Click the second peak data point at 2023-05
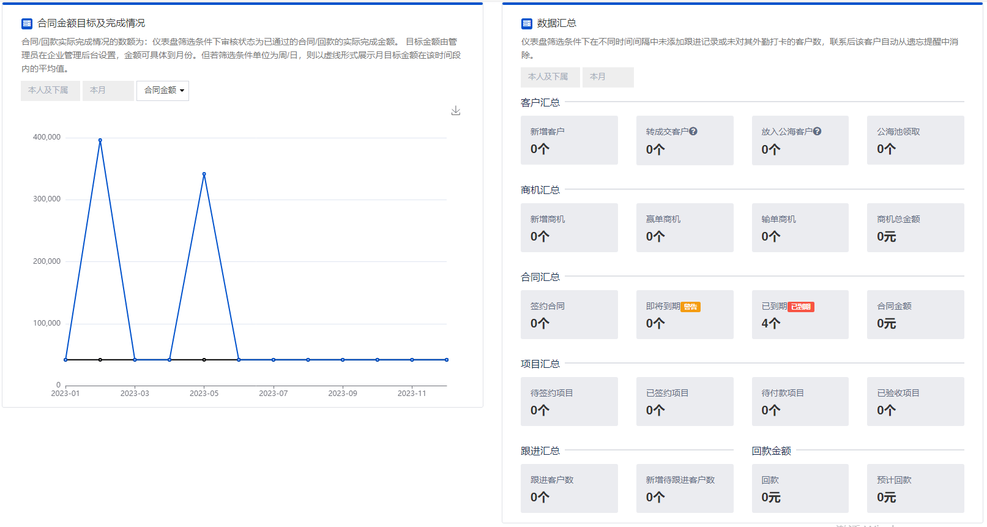 (204, 174)
